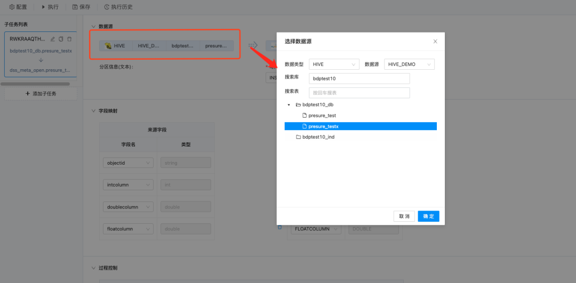Collapse the 字段映射 section
576x283 pixels.
[x=93, y=111]
